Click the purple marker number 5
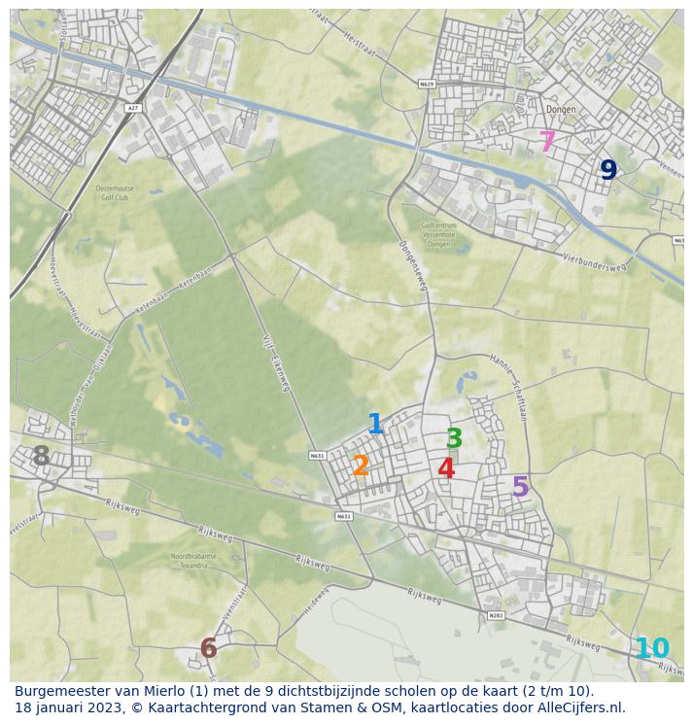Screen dimensions: 693x724 520,488
